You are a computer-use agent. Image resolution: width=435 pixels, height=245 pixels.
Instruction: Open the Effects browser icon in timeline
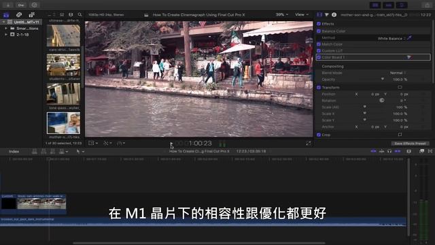[x=421, y=151]
